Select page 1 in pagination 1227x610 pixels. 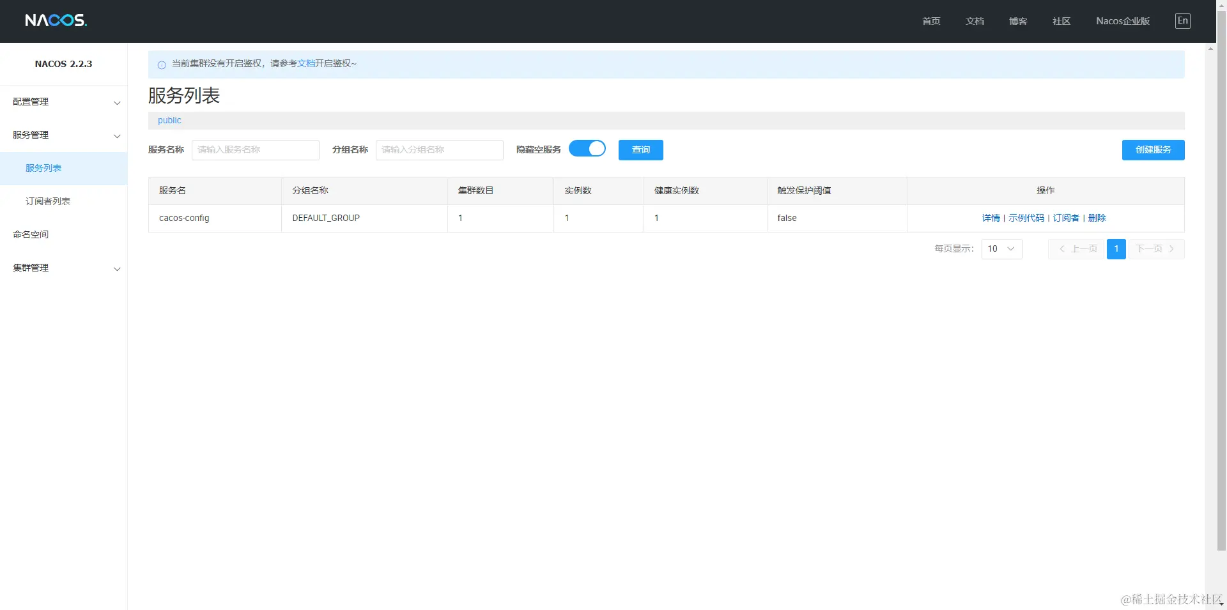(1116, 249)
